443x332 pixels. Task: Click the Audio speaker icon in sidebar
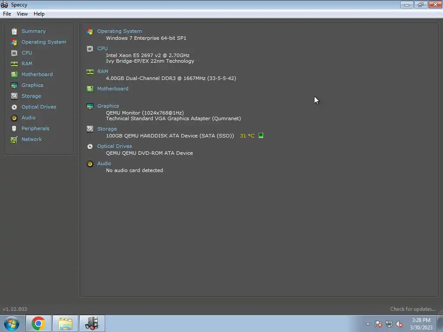(14, 118)
